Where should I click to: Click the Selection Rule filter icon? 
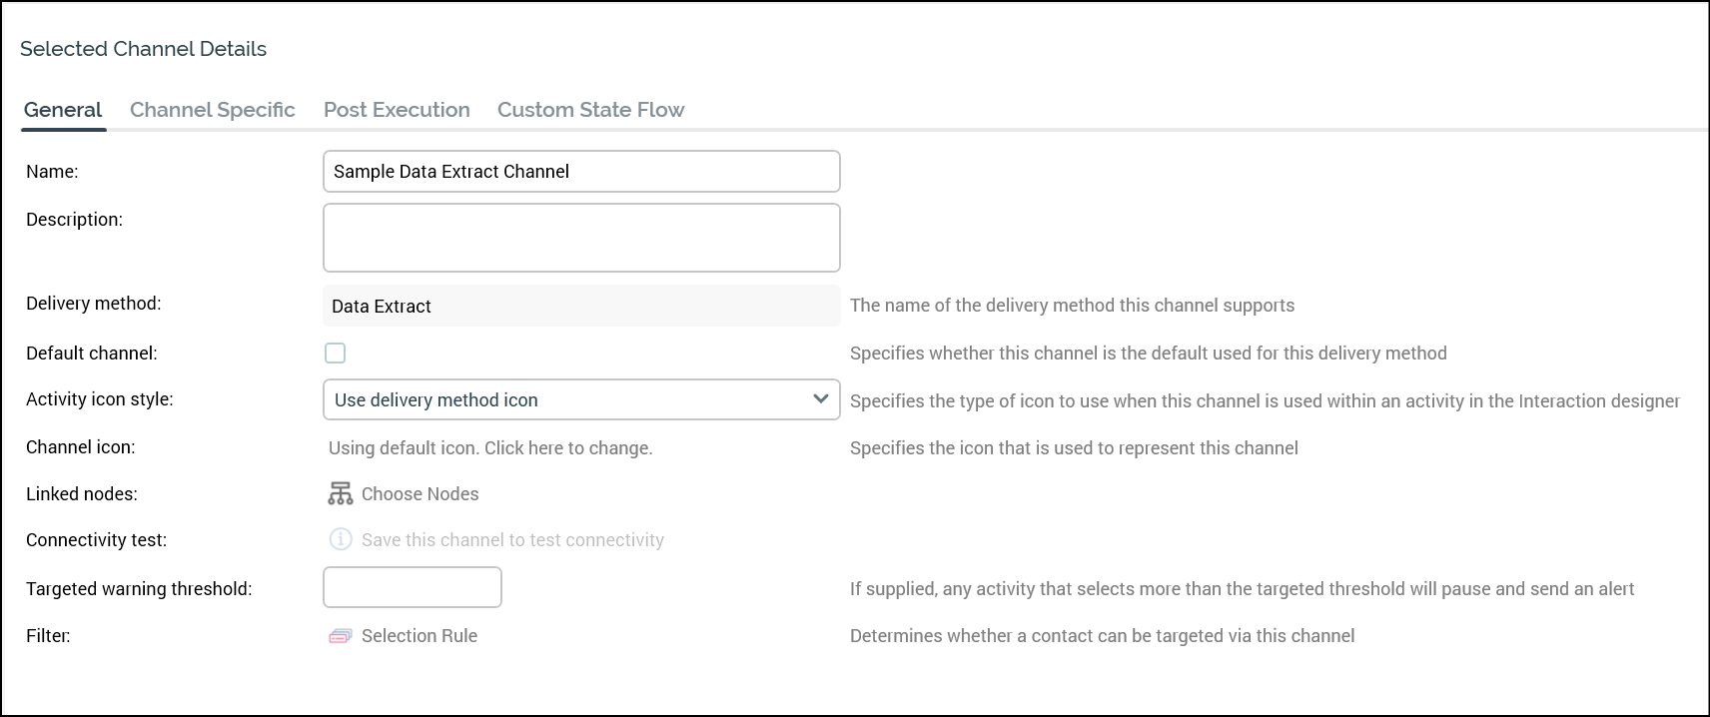[x=340, y=636]
